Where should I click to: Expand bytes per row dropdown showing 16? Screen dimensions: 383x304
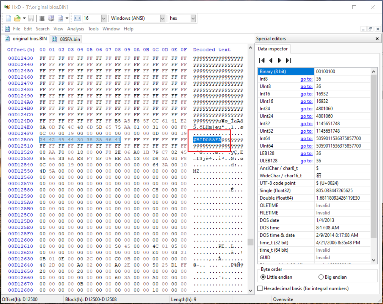[x=104, y=18]
